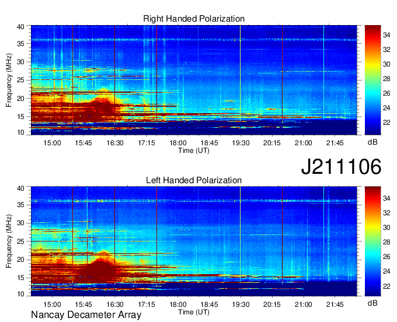Click the 20:15 tick on left-handed plot
397x322 pixels.
[272, 304]
